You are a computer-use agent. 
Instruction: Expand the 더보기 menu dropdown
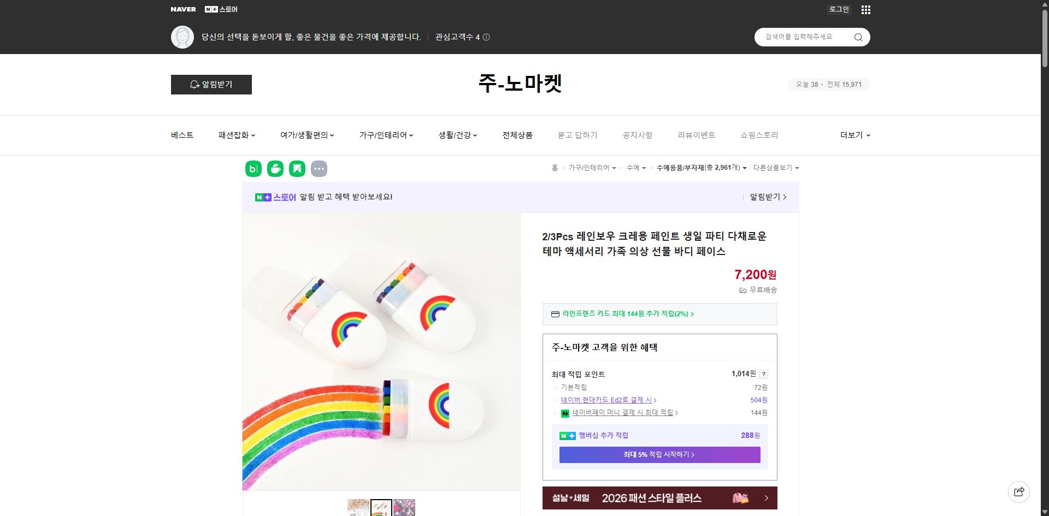pos(854,135)
